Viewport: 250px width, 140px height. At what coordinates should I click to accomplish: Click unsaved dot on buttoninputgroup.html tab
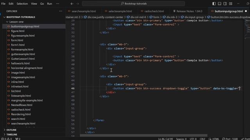pyautogui.click(x=246, y=11)
